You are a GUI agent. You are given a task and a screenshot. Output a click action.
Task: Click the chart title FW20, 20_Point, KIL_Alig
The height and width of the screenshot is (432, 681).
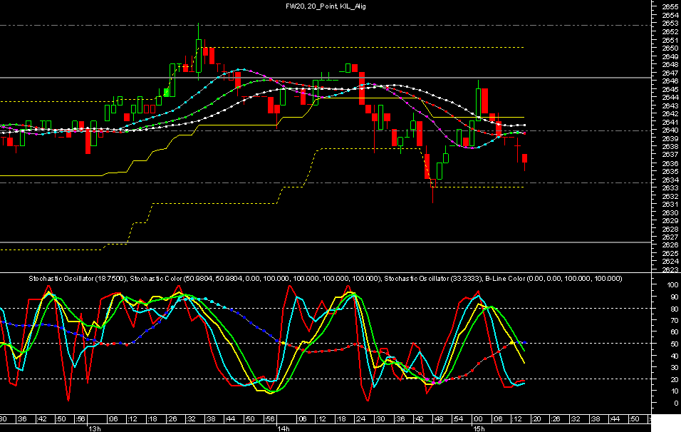click(326, 6)
